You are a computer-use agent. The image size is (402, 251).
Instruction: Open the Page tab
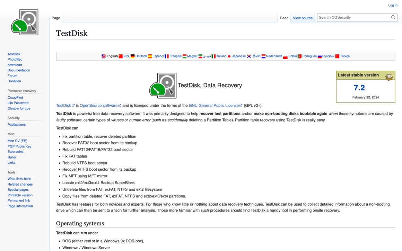[x=56, y=18]
